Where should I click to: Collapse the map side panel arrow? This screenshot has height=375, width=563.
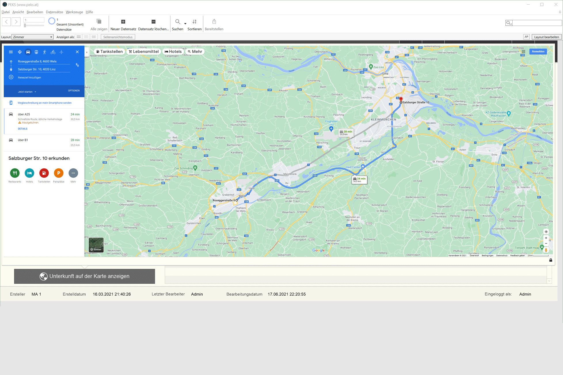[x=87, y=52]
